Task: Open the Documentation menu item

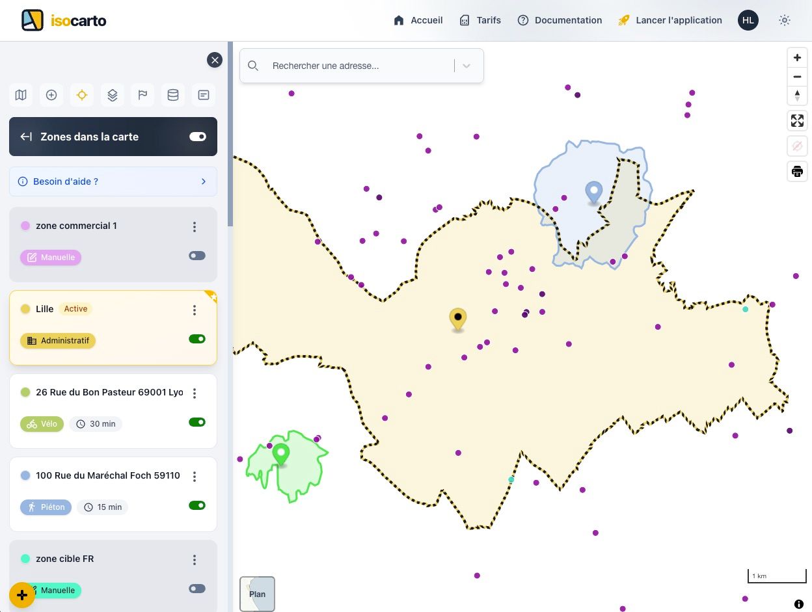Action: [x=560, y=20]
